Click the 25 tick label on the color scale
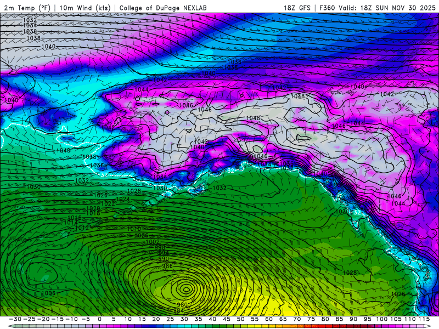439x329 pixels. pos(170,319)
